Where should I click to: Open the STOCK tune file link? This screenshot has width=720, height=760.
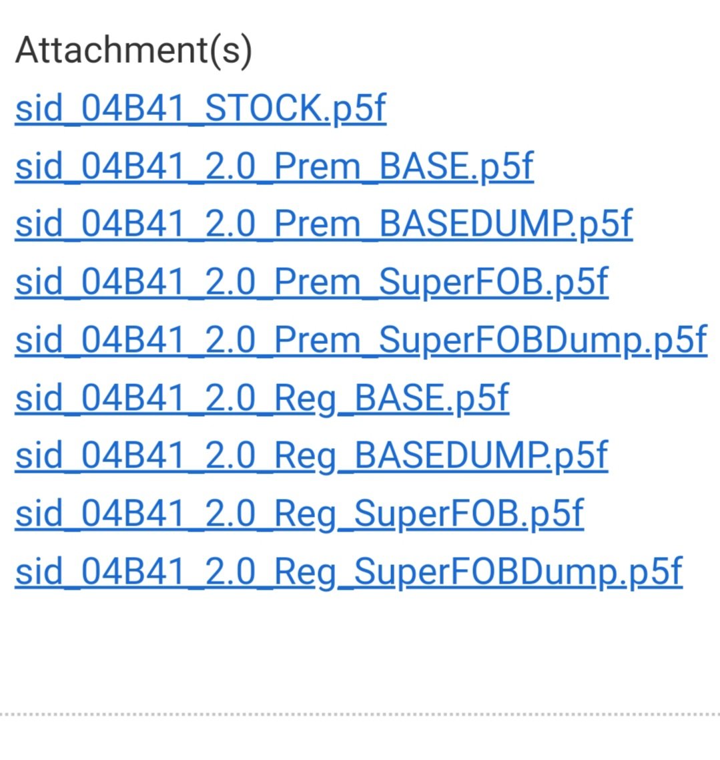click(200, 108)
